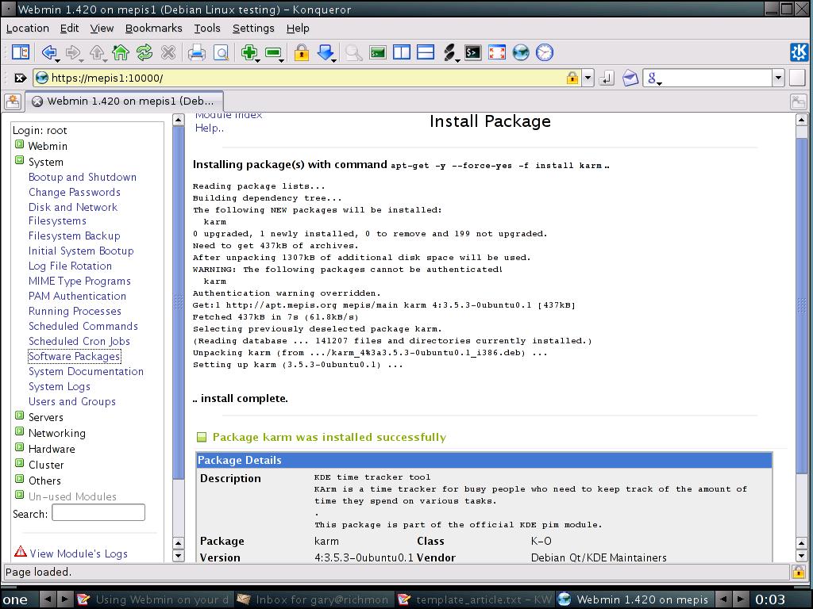The width and height of the screenshot is (813, 609).
Task: Go forward with the gray right arrow
Action: (73, 52)
